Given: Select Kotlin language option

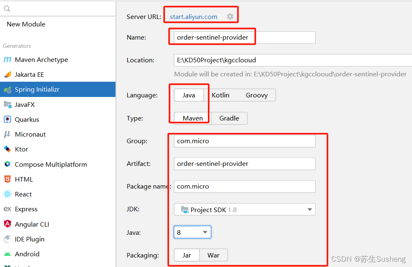Looking at the screenshot, I should click(x=221, y=95).
